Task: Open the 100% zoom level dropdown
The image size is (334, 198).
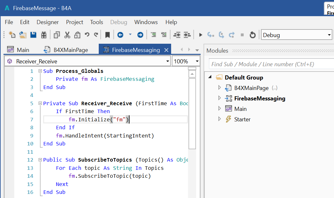Action: [x=197, y=61]
